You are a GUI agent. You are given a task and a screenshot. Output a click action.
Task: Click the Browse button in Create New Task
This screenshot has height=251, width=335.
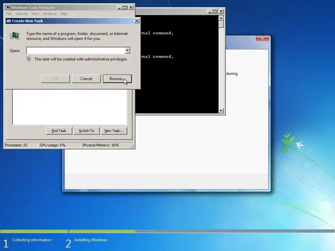[117, 78]
